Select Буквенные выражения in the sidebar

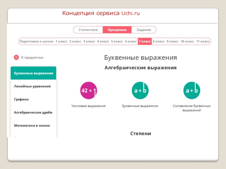point(33,73)
